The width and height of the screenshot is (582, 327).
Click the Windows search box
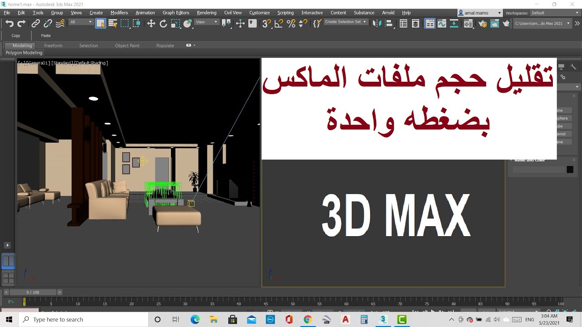pos(83,319)
